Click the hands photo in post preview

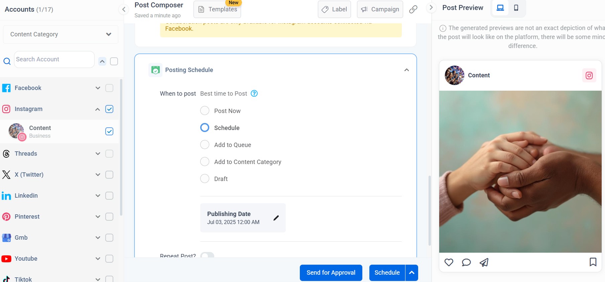(520, 172)
